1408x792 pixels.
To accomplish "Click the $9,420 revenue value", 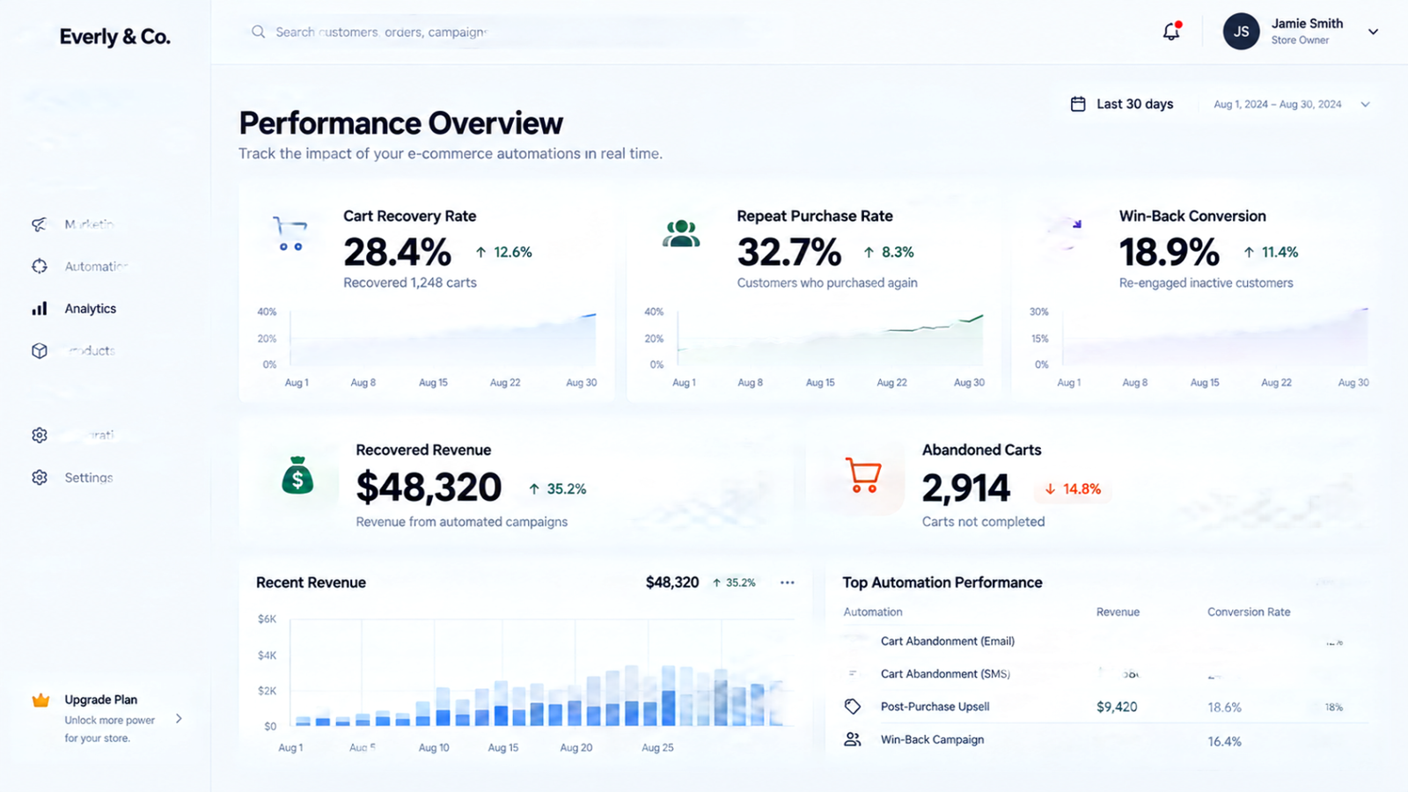I will [1117, 708].
